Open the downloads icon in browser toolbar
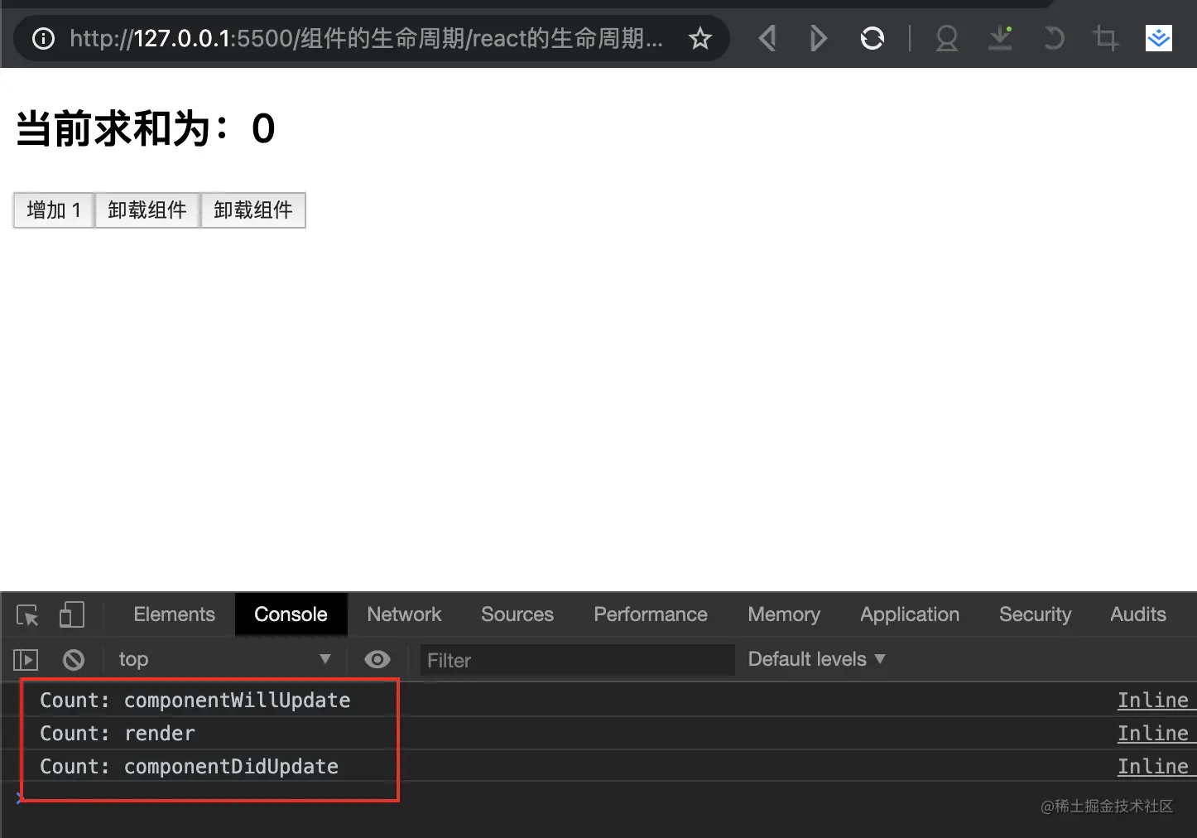The width and height of the screenshot is (1197, 838). (x=1000, y=38)
